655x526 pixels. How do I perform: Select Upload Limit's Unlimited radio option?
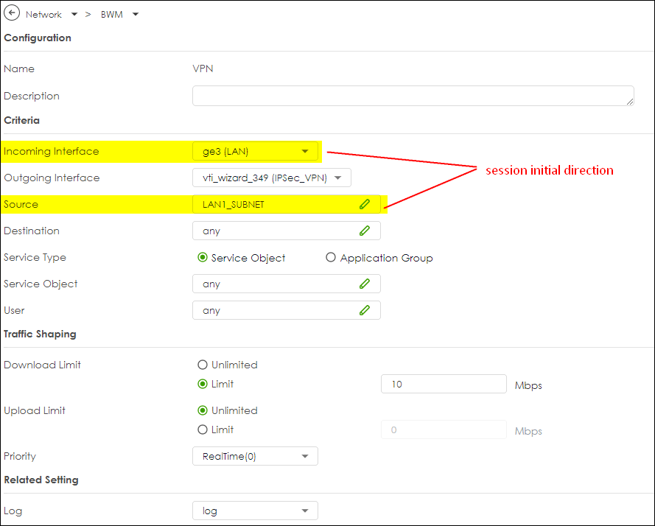click(203, 410)
